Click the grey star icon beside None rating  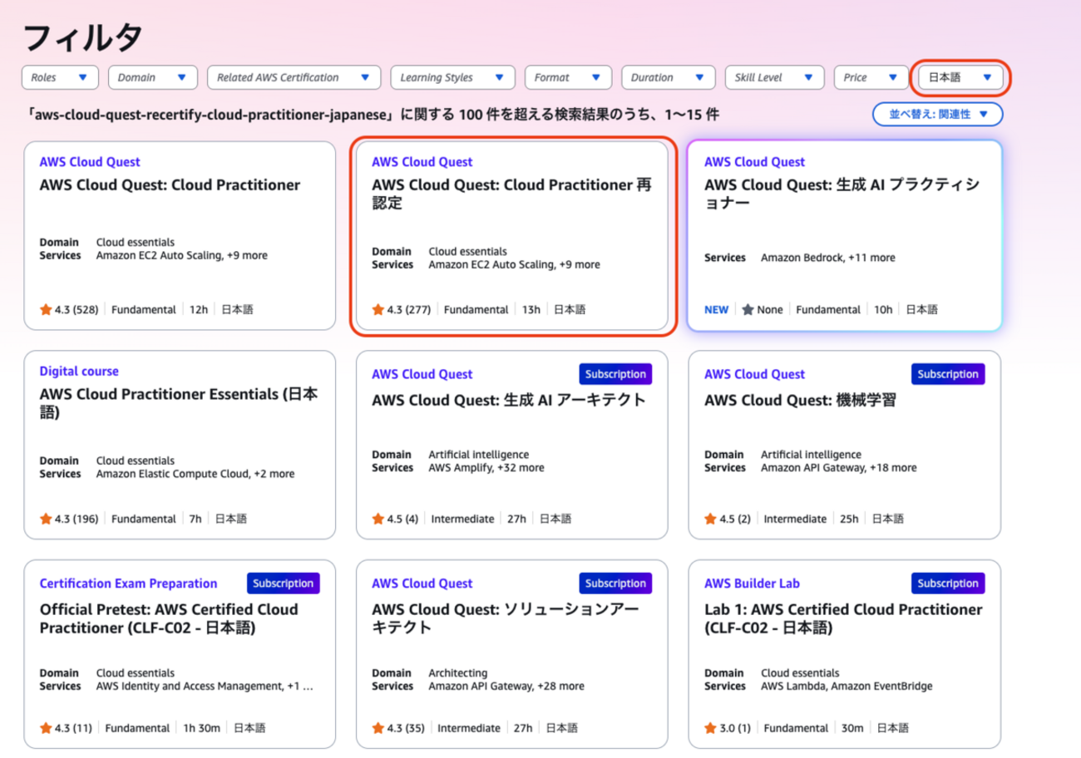[x=748, y=309]
